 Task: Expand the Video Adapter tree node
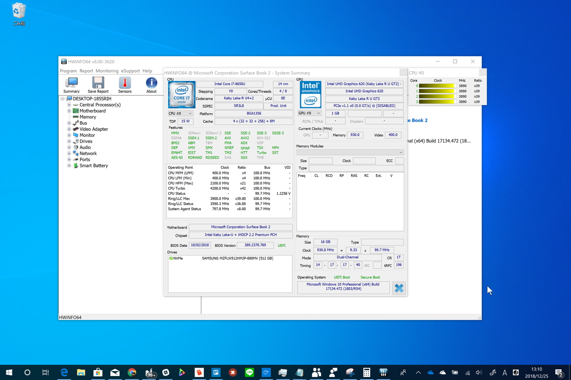(68, 129)
